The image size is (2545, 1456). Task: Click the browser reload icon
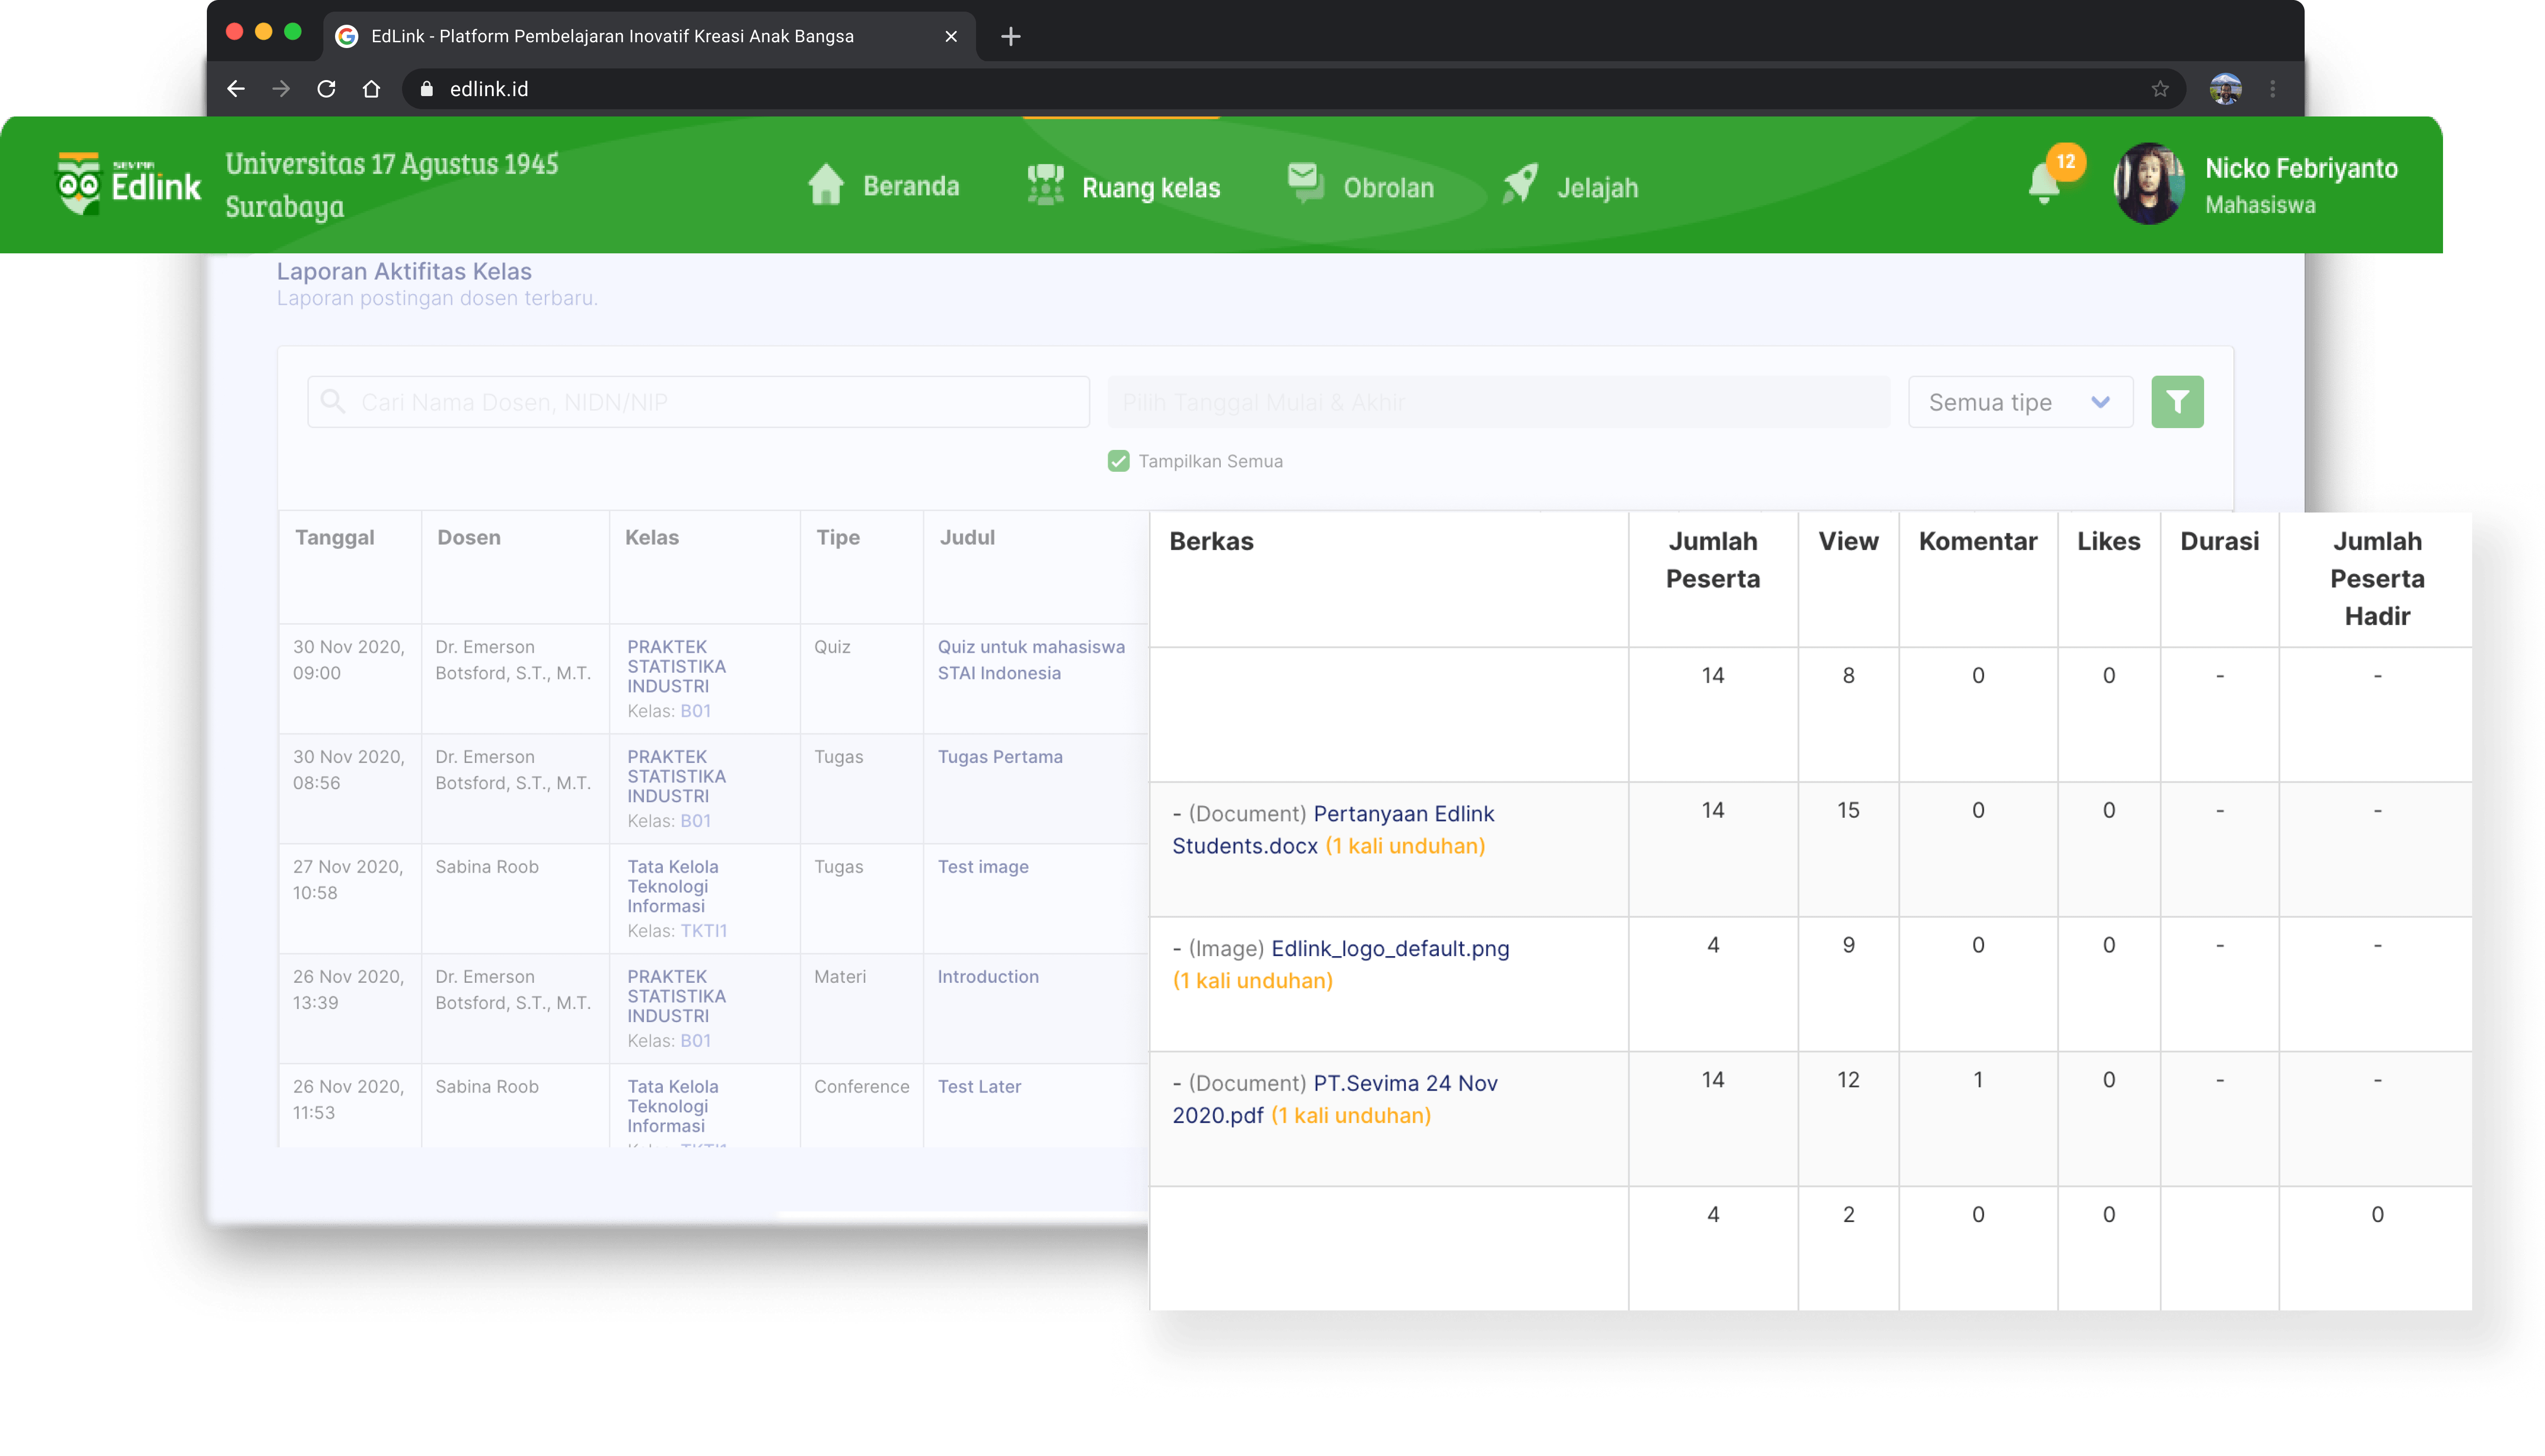pos(326,89)
